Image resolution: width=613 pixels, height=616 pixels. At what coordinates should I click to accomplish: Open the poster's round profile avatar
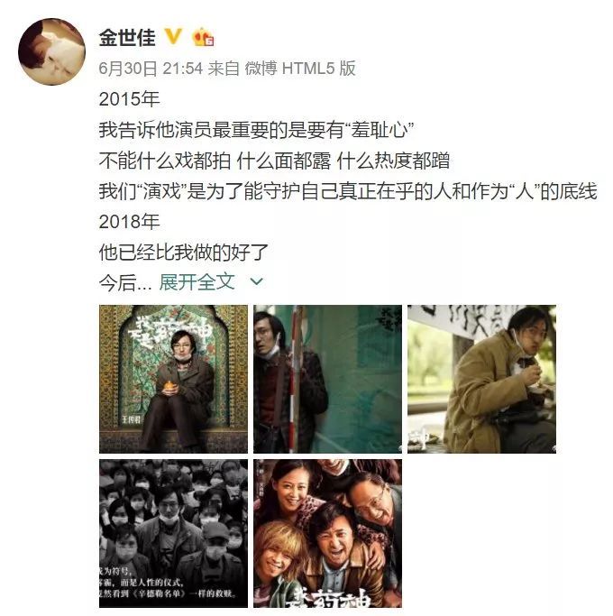pyautogui.click(x=51, y=51)
